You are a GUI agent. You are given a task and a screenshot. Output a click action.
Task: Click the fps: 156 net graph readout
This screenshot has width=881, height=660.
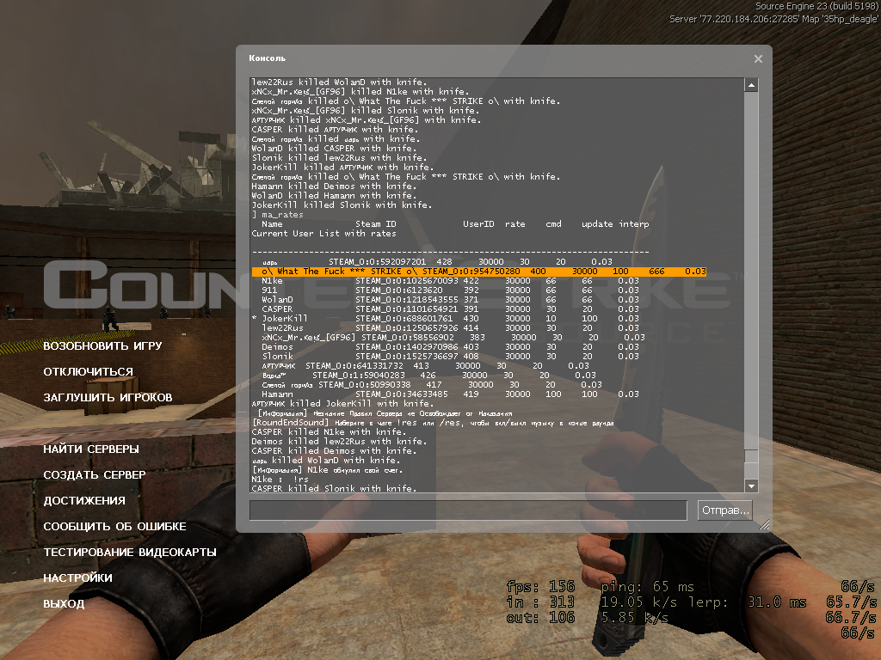click(x=540, y=586)
